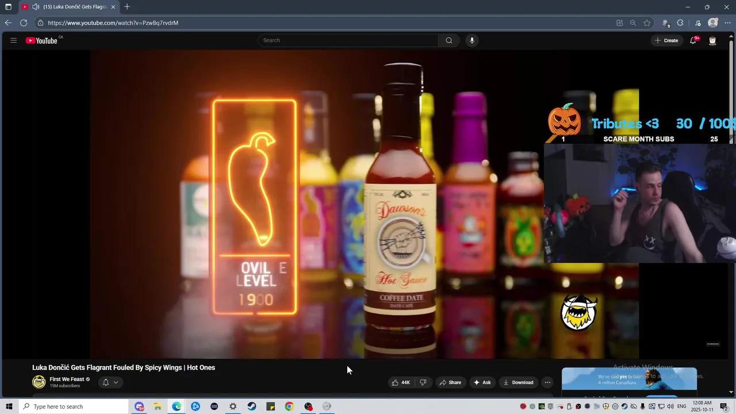
Task: Click the ENG language indicator
Action: click(x=682, y=407)
